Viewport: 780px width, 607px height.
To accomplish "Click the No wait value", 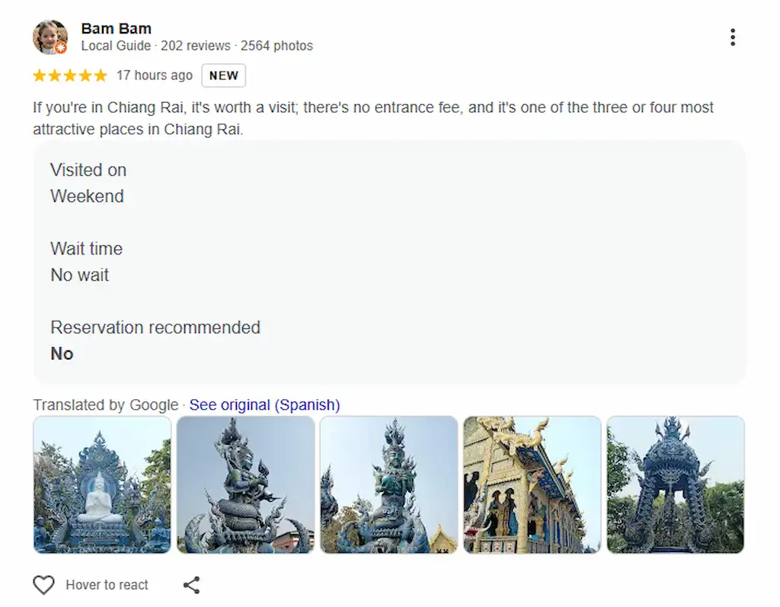I will coord(79,275).
